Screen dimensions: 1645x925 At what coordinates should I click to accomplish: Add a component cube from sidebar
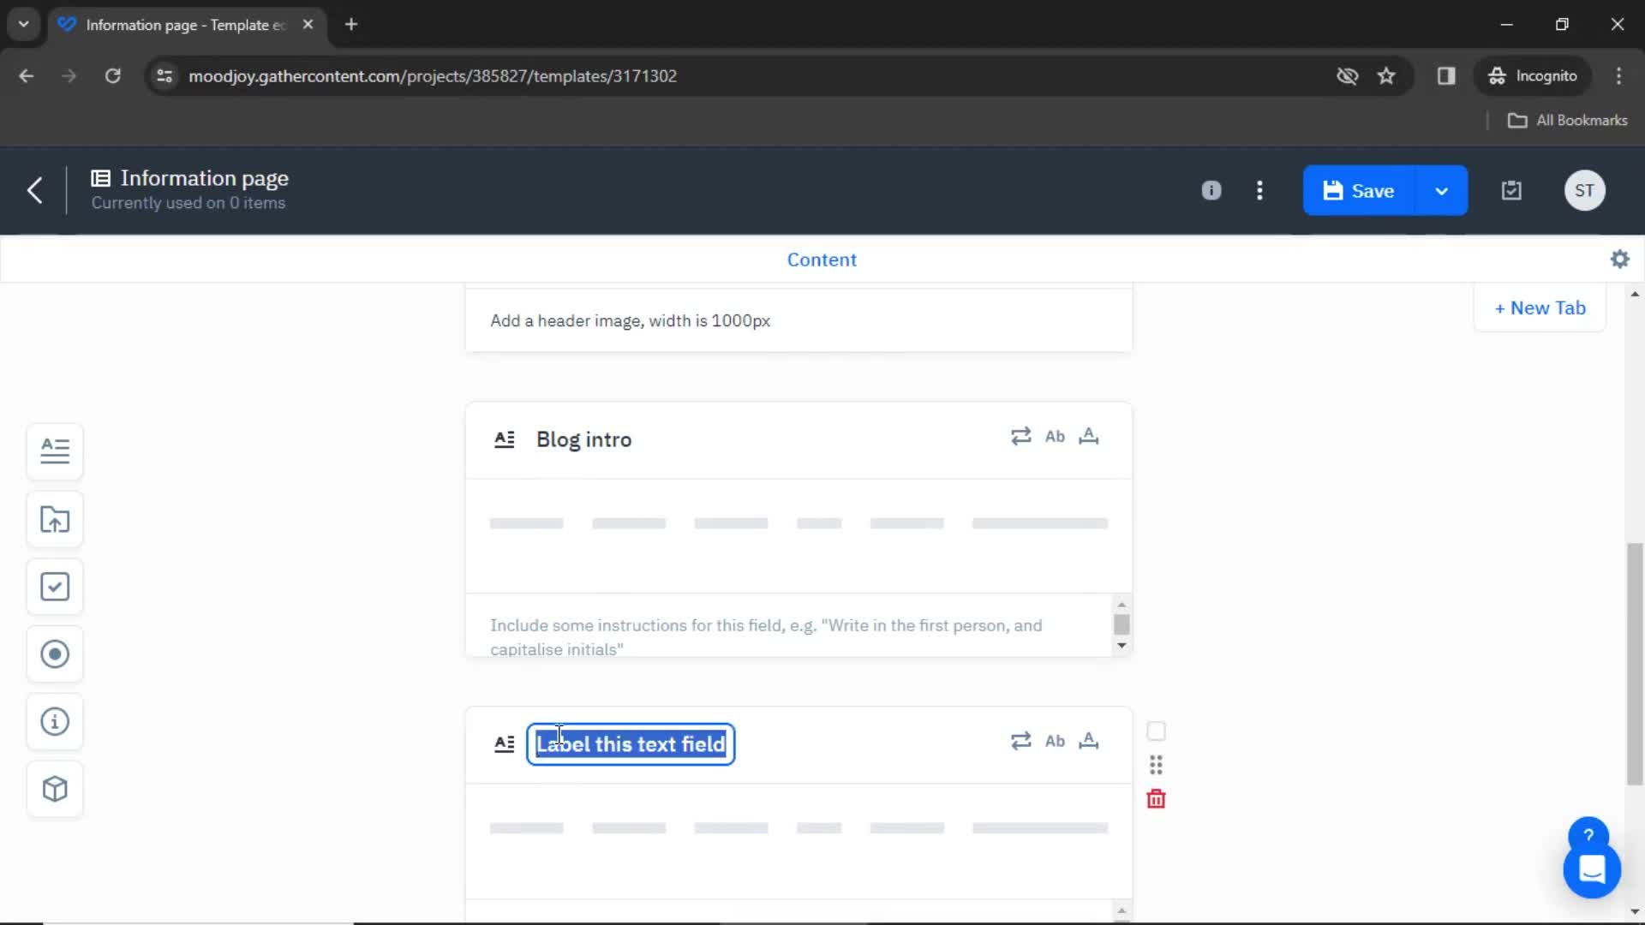pos(55,789)
